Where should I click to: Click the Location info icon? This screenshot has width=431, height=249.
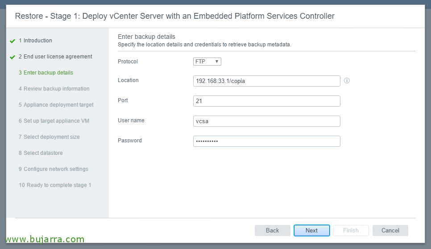(347, 80)
